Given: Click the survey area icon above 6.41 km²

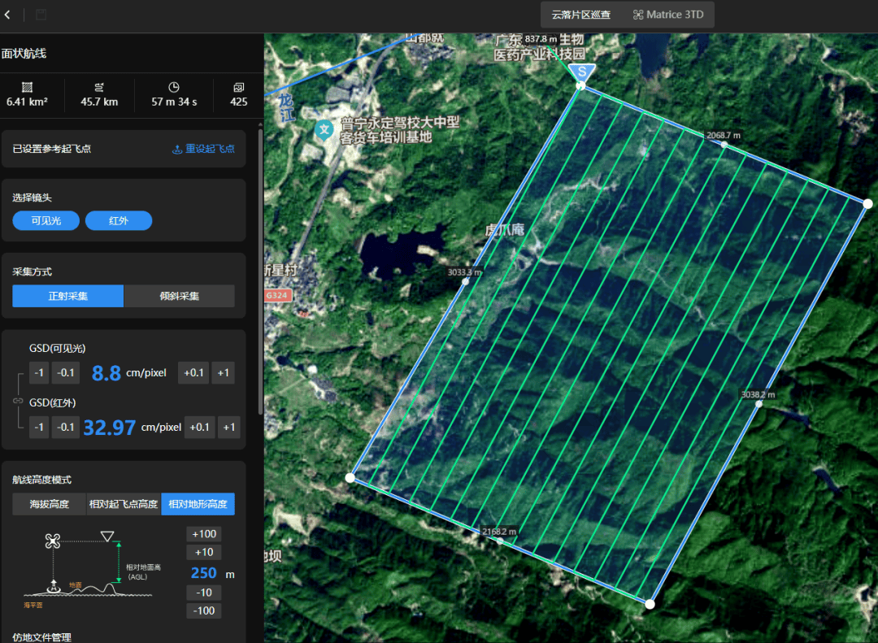Looking at the screenshot, I should (27, 87).
